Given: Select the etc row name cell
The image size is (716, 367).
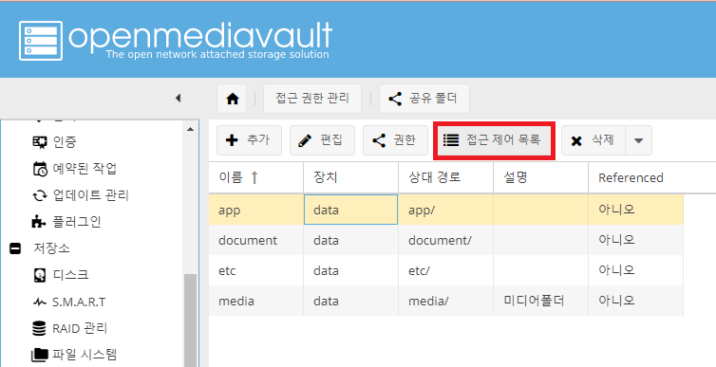Looking at the screenshot, I should click(x=256, y=270).
